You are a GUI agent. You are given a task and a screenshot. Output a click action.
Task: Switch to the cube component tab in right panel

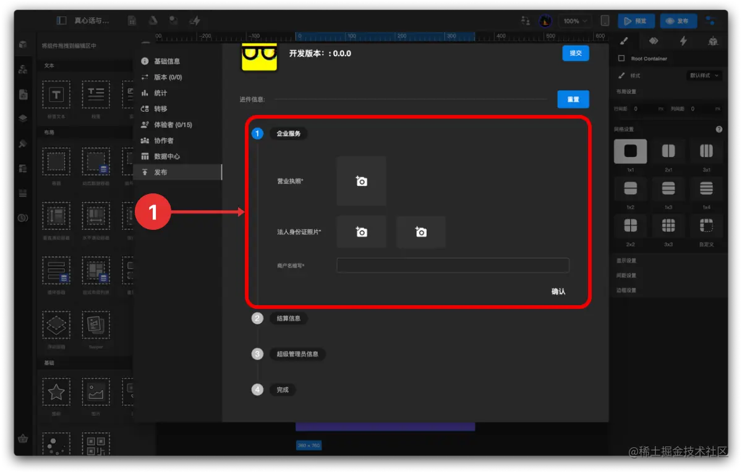pyautogui.click(x=713, y=41)
